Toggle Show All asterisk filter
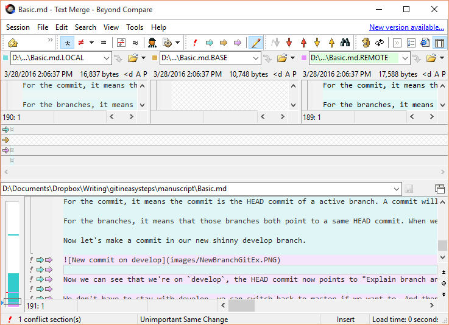This screenshot has height=325, width=449. (67, 43)
